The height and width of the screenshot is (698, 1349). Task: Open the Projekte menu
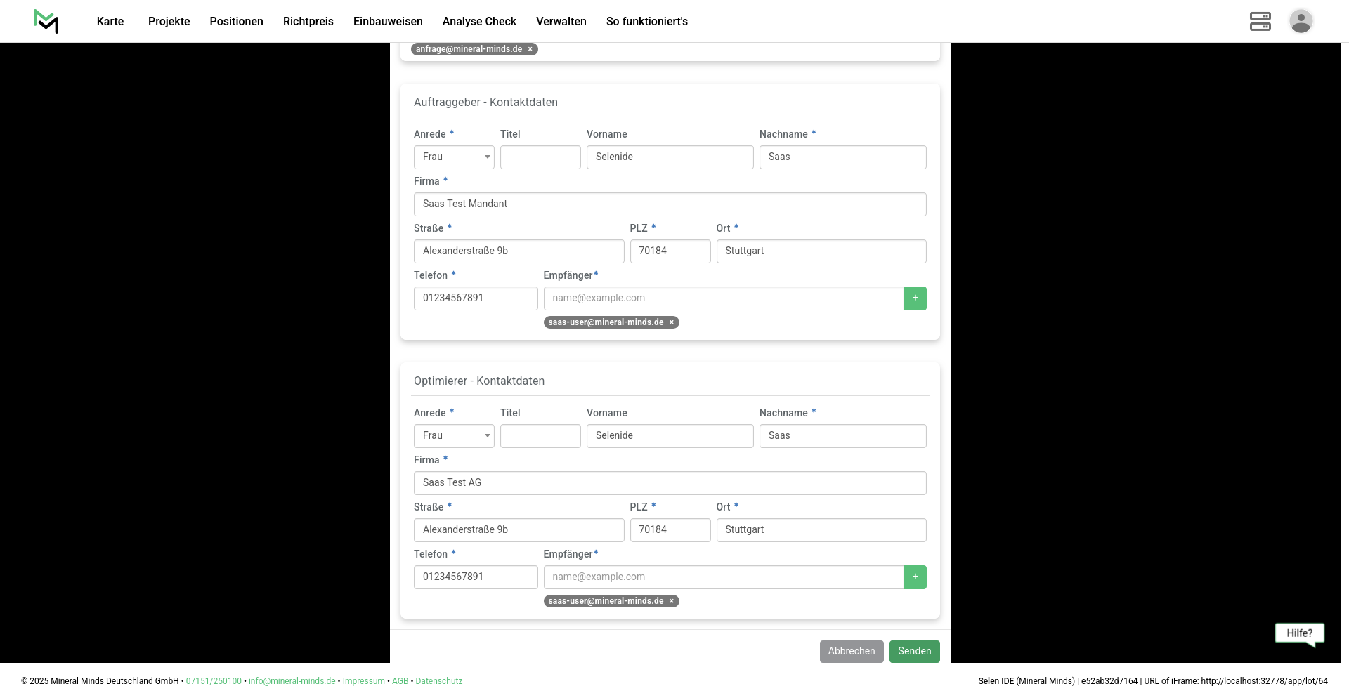click(x=169, y=22)
